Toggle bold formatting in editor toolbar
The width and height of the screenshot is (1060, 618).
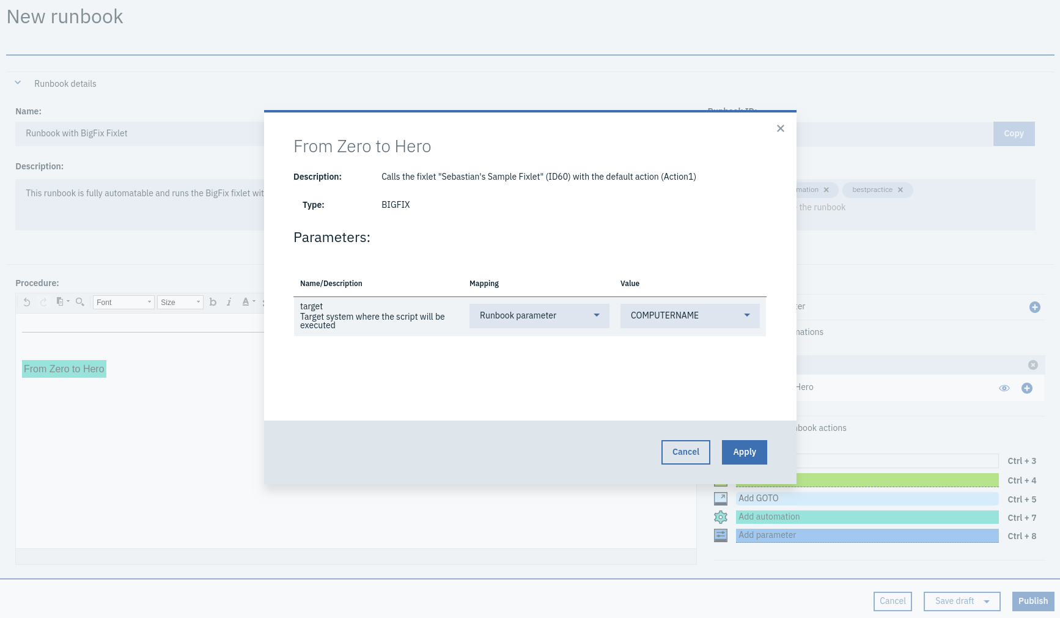(213, 302)
